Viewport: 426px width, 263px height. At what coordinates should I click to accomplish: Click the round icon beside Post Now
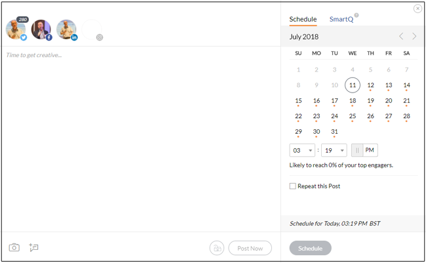pyautogui.click(x=216, y=248)
